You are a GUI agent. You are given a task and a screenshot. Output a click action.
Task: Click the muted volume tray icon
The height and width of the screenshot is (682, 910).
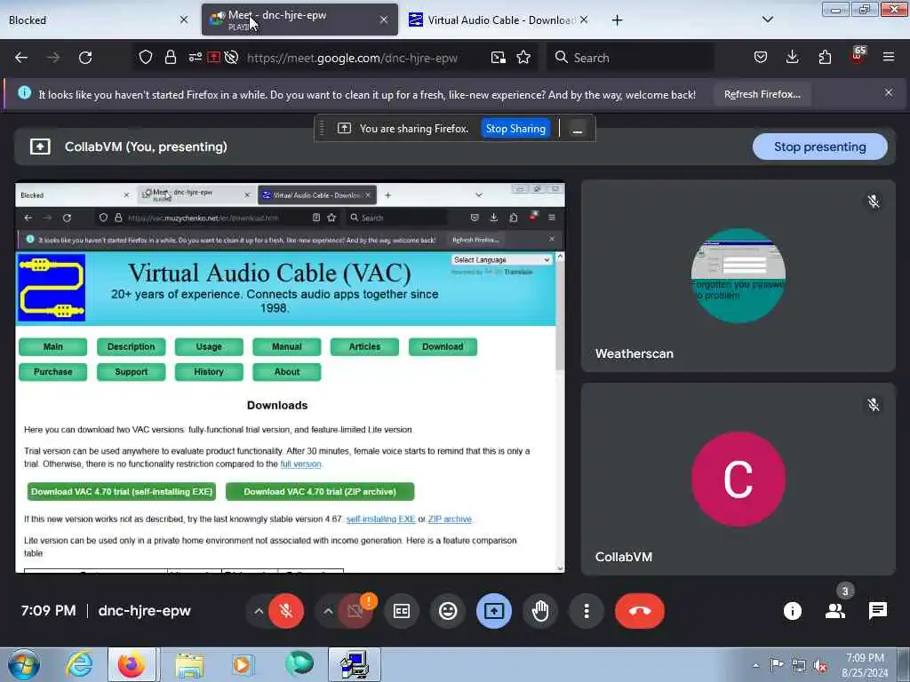[x=820, y=665]
